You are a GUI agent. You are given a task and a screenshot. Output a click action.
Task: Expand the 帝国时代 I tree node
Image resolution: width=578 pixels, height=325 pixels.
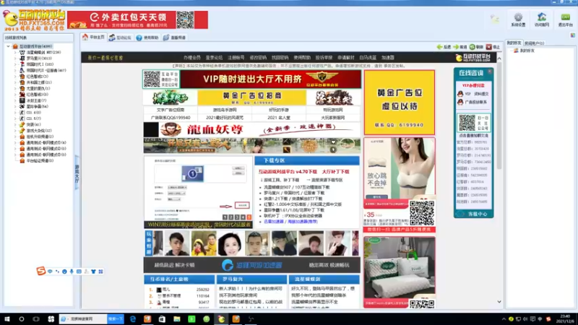(x=15, y=64)
